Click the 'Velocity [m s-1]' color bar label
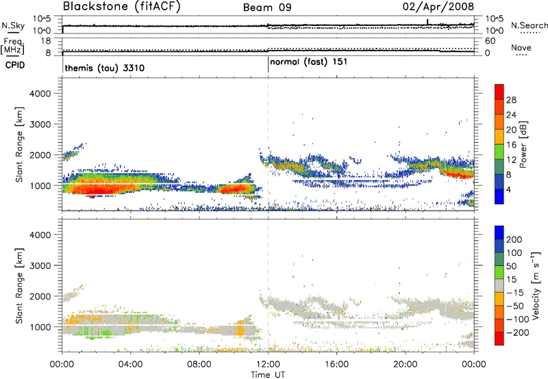 click(535, 285)
